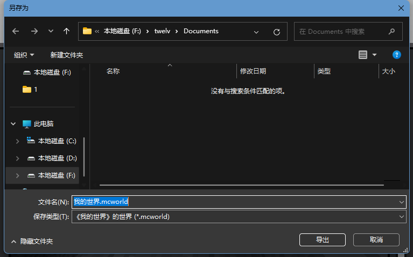
Task: Select 本地磁盘 (F:) in the address breadcrumb
Action: [x=122, y=31]
